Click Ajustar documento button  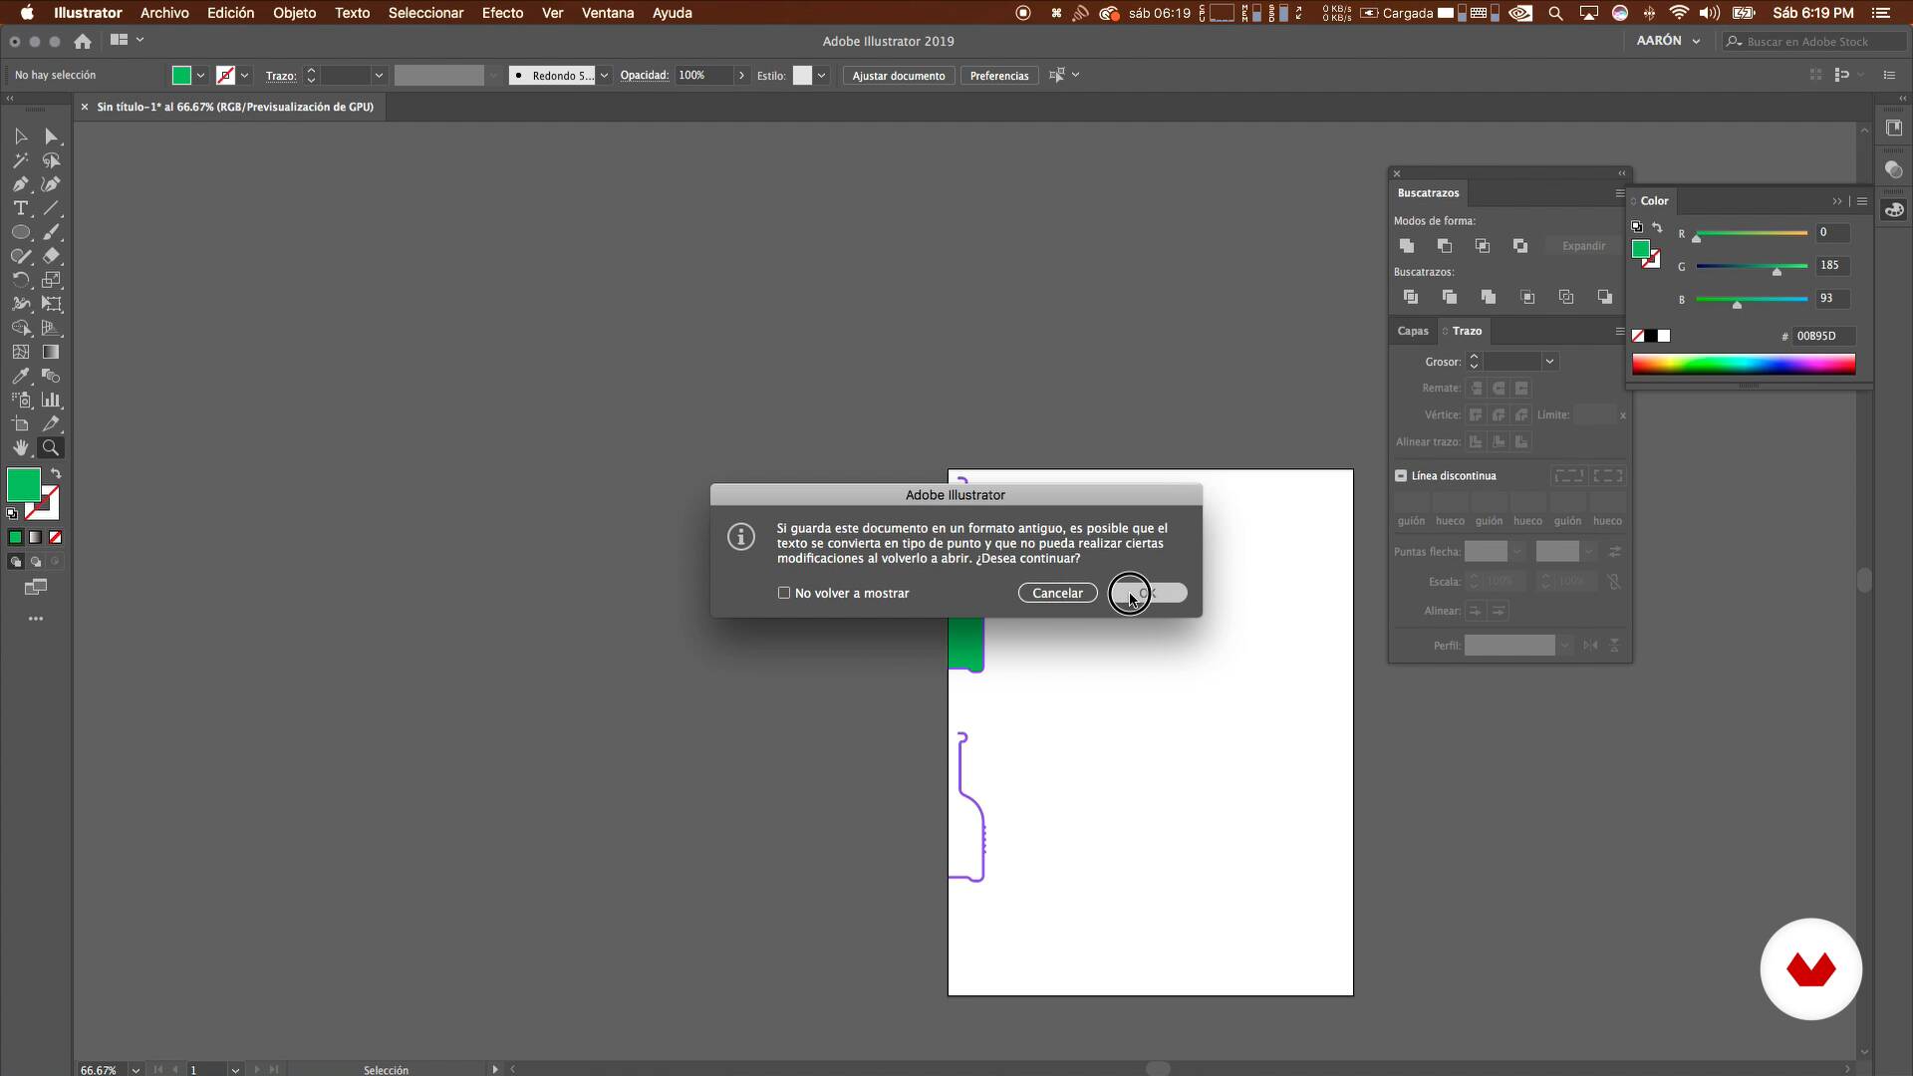click(899, 76)
